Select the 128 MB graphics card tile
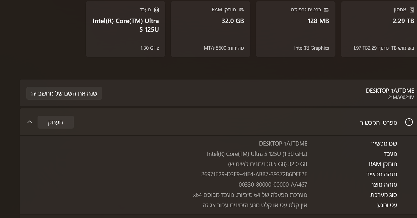The image size is (417, 218). pyautogui.click(x=295, y=29)
